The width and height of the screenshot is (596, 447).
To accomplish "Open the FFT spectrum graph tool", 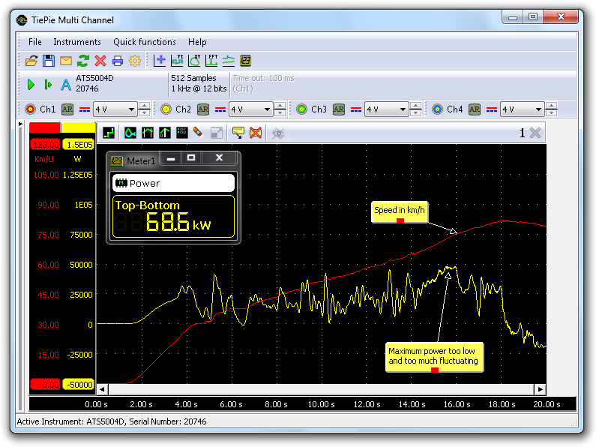I will click(211, 61).
